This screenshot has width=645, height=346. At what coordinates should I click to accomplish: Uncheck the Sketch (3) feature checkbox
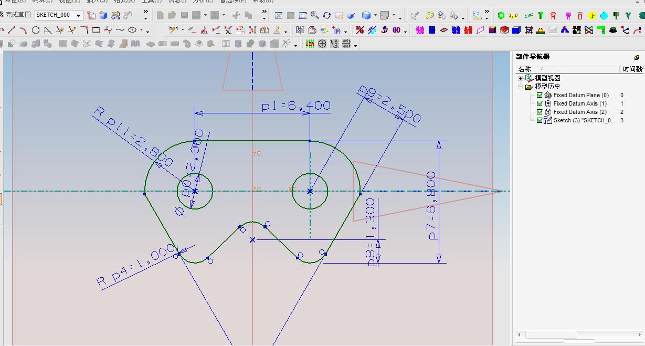[540, 120]
